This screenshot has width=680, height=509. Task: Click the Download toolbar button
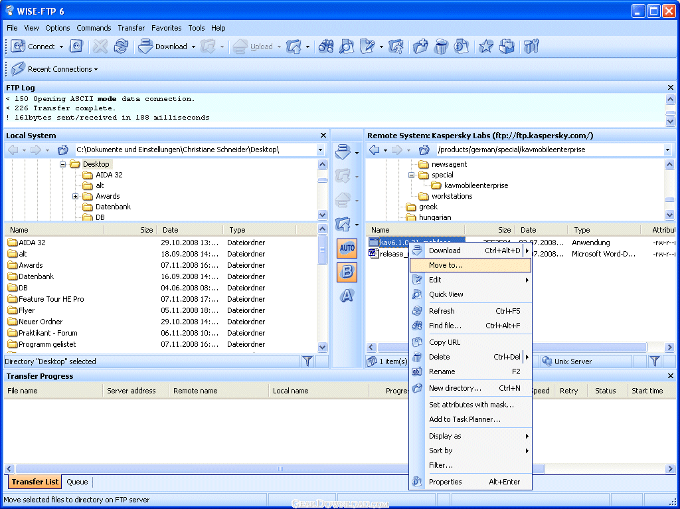tap(163, 46)
